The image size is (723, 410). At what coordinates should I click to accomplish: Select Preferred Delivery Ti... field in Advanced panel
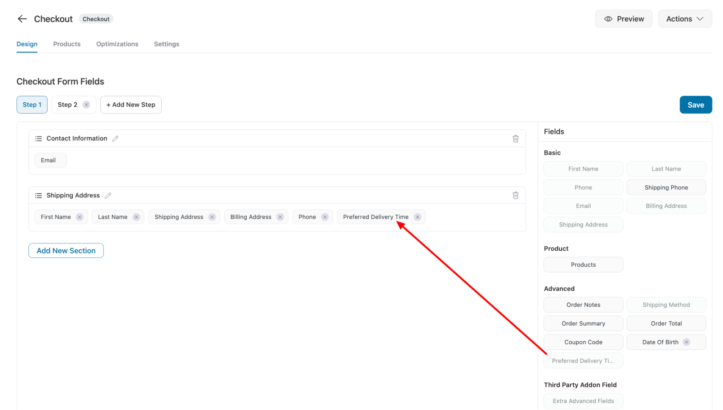tap(583, 361)
